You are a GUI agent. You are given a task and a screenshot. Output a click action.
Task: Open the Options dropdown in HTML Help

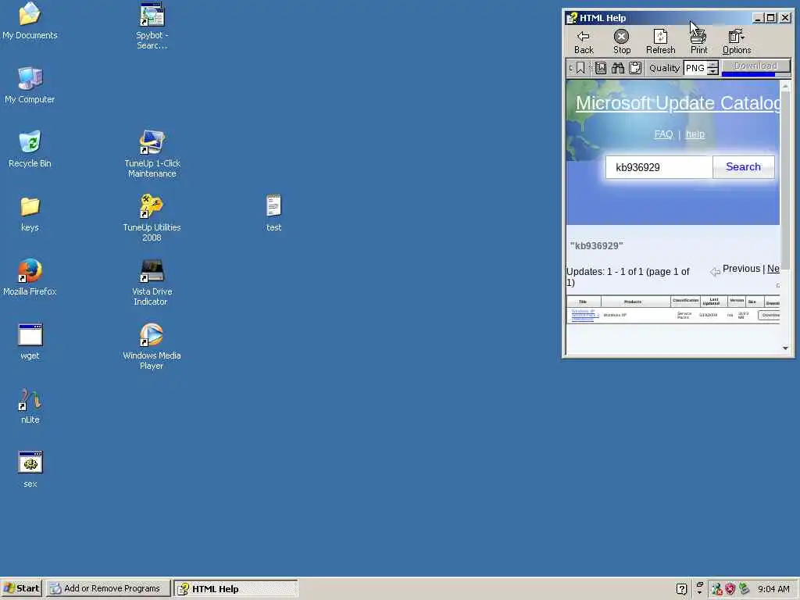tap(736, 42)
